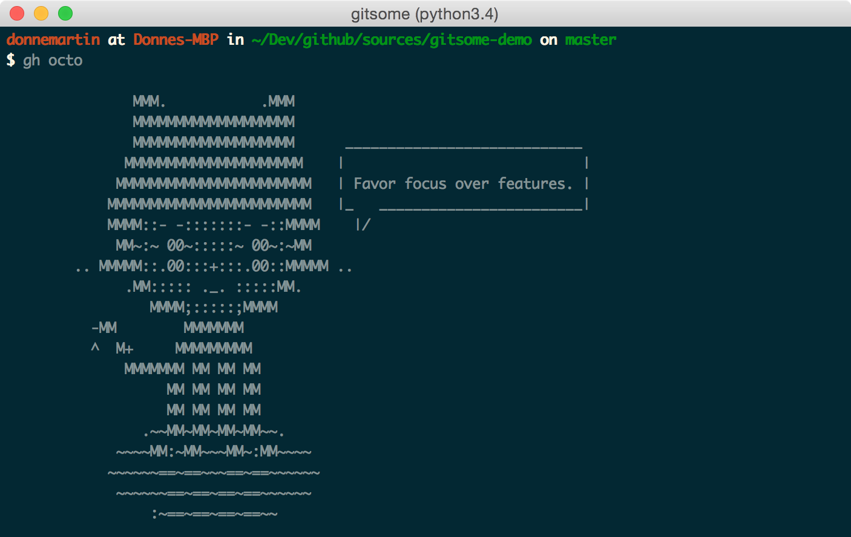Click the dollar sign prompt symbol
Image resolution: width=851 pixels, height=537 pixels.
coord(11,60)
